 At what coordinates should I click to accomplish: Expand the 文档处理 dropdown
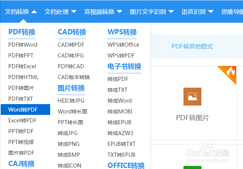click(60, 12)
